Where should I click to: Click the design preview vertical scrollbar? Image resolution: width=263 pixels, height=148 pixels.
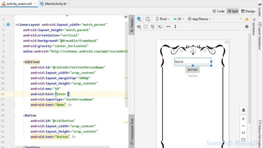point(249,79)
